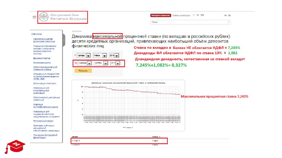Click the Получить button
This screenshot has width=282, height=158.
point(83,71)
